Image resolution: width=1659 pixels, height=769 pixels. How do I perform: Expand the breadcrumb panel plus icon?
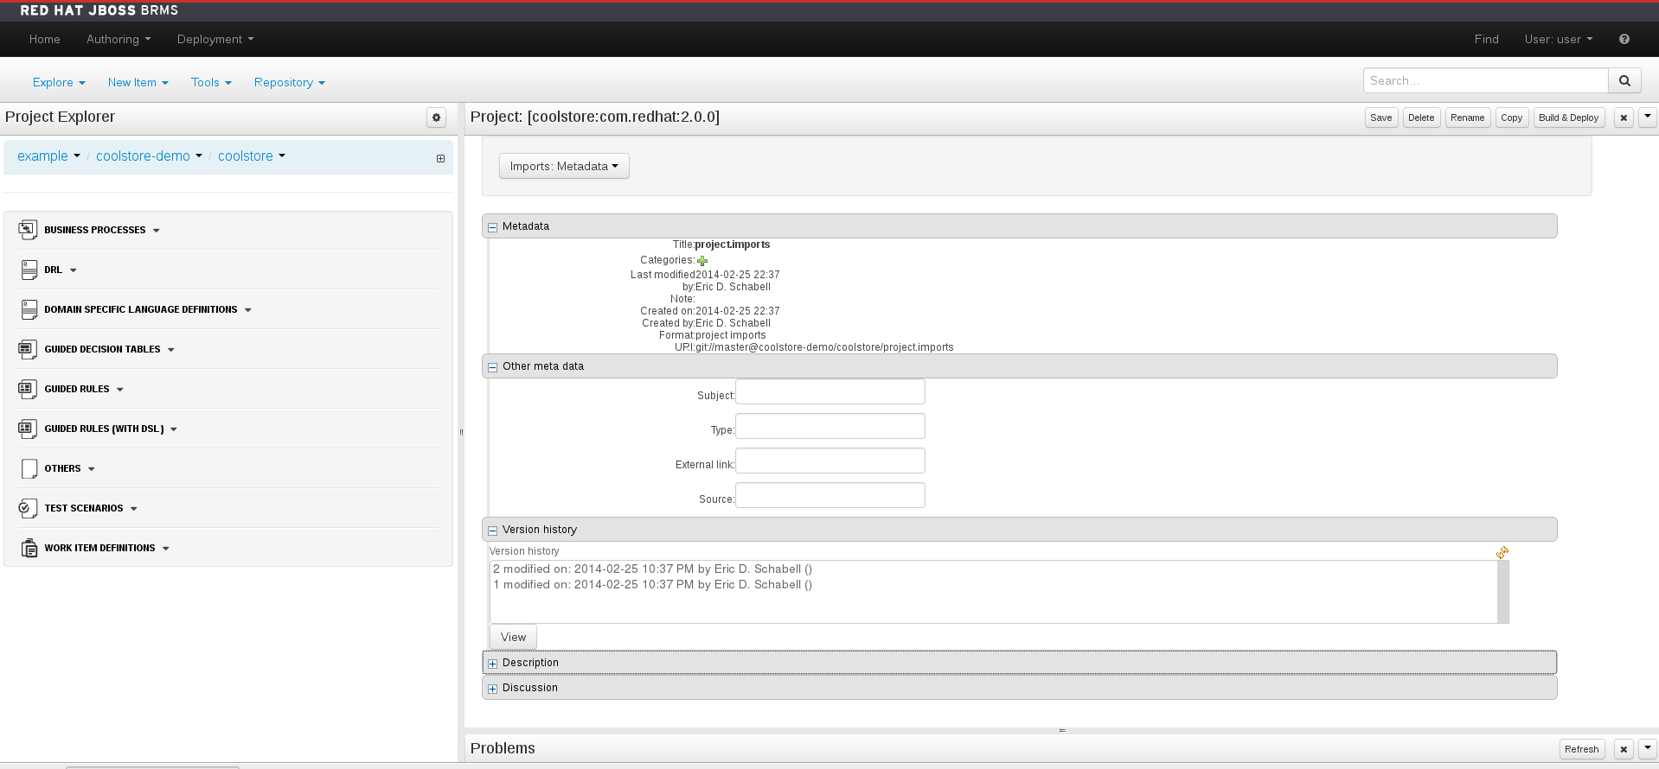point(440,158)
